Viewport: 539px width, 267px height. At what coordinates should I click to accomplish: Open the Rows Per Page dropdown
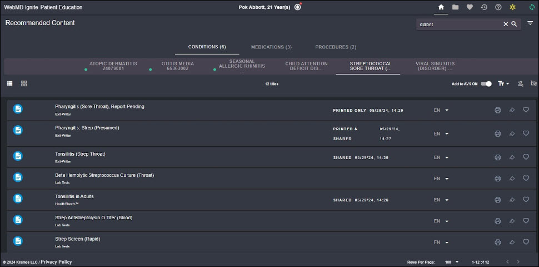[451, 262]
